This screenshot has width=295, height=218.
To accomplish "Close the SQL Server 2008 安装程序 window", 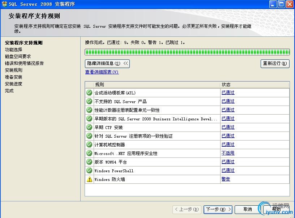I will [x=290, y=4].
